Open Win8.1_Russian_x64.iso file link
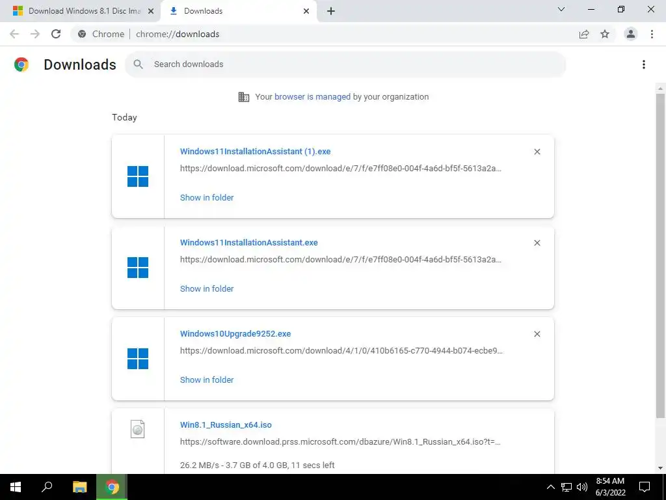 click(x=226, y=424)
